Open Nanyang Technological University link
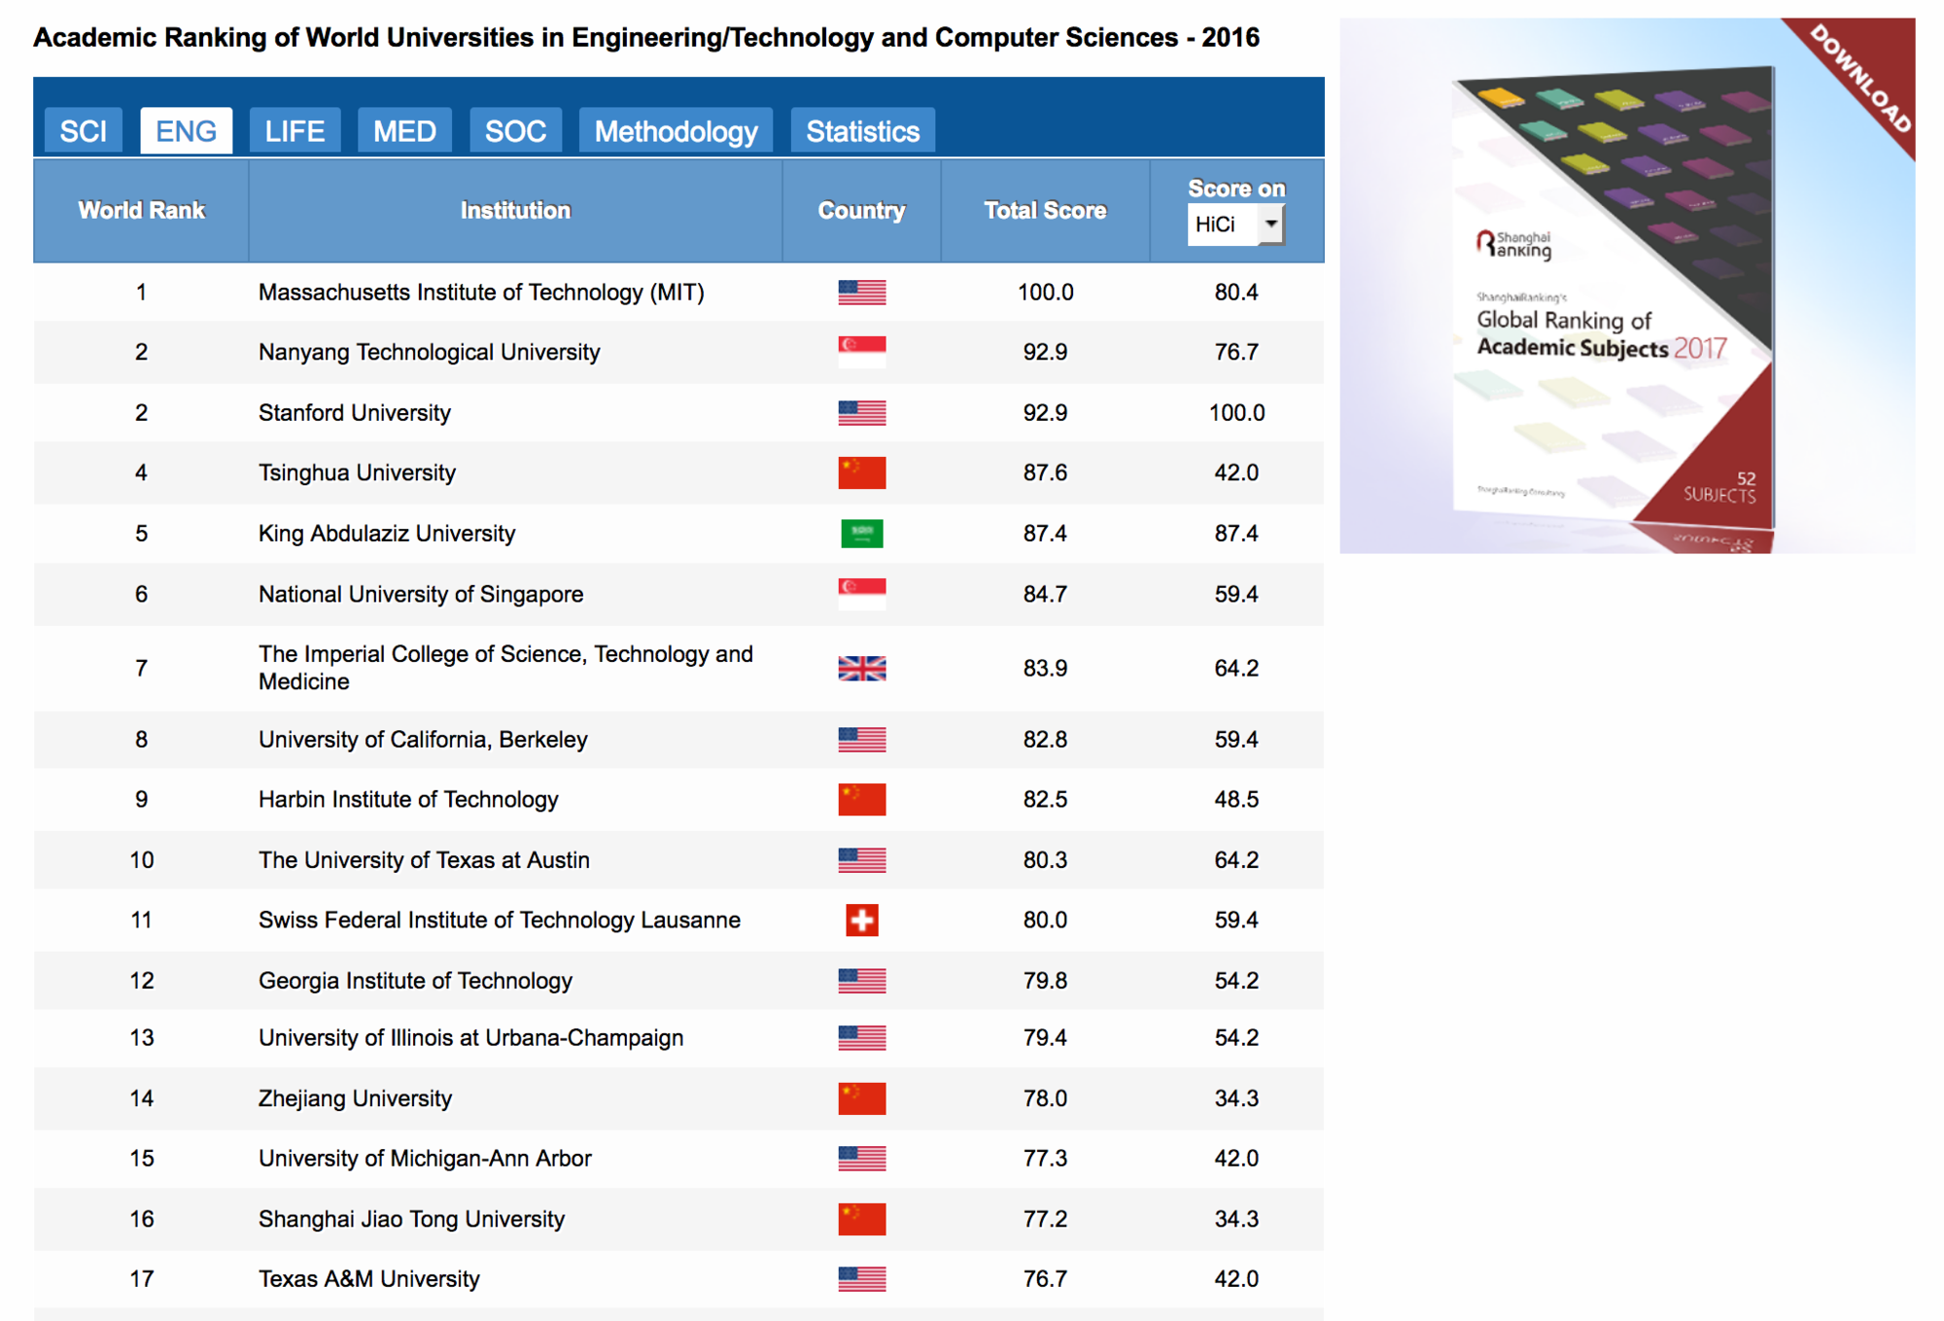1944x1321 pixels. (429, 352)
